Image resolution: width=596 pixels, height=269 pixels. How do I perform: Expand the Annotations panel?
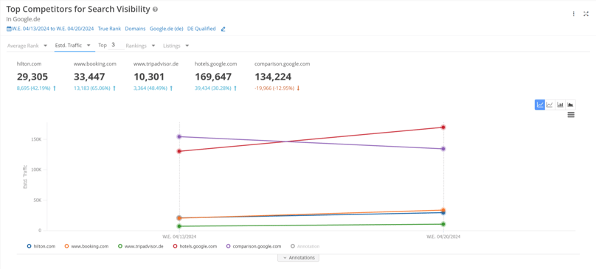(299, 258)
